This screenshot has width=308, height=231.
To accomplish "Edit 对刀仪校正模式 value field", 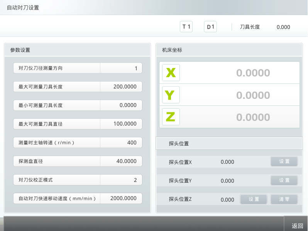I will (x=121, y=180).
